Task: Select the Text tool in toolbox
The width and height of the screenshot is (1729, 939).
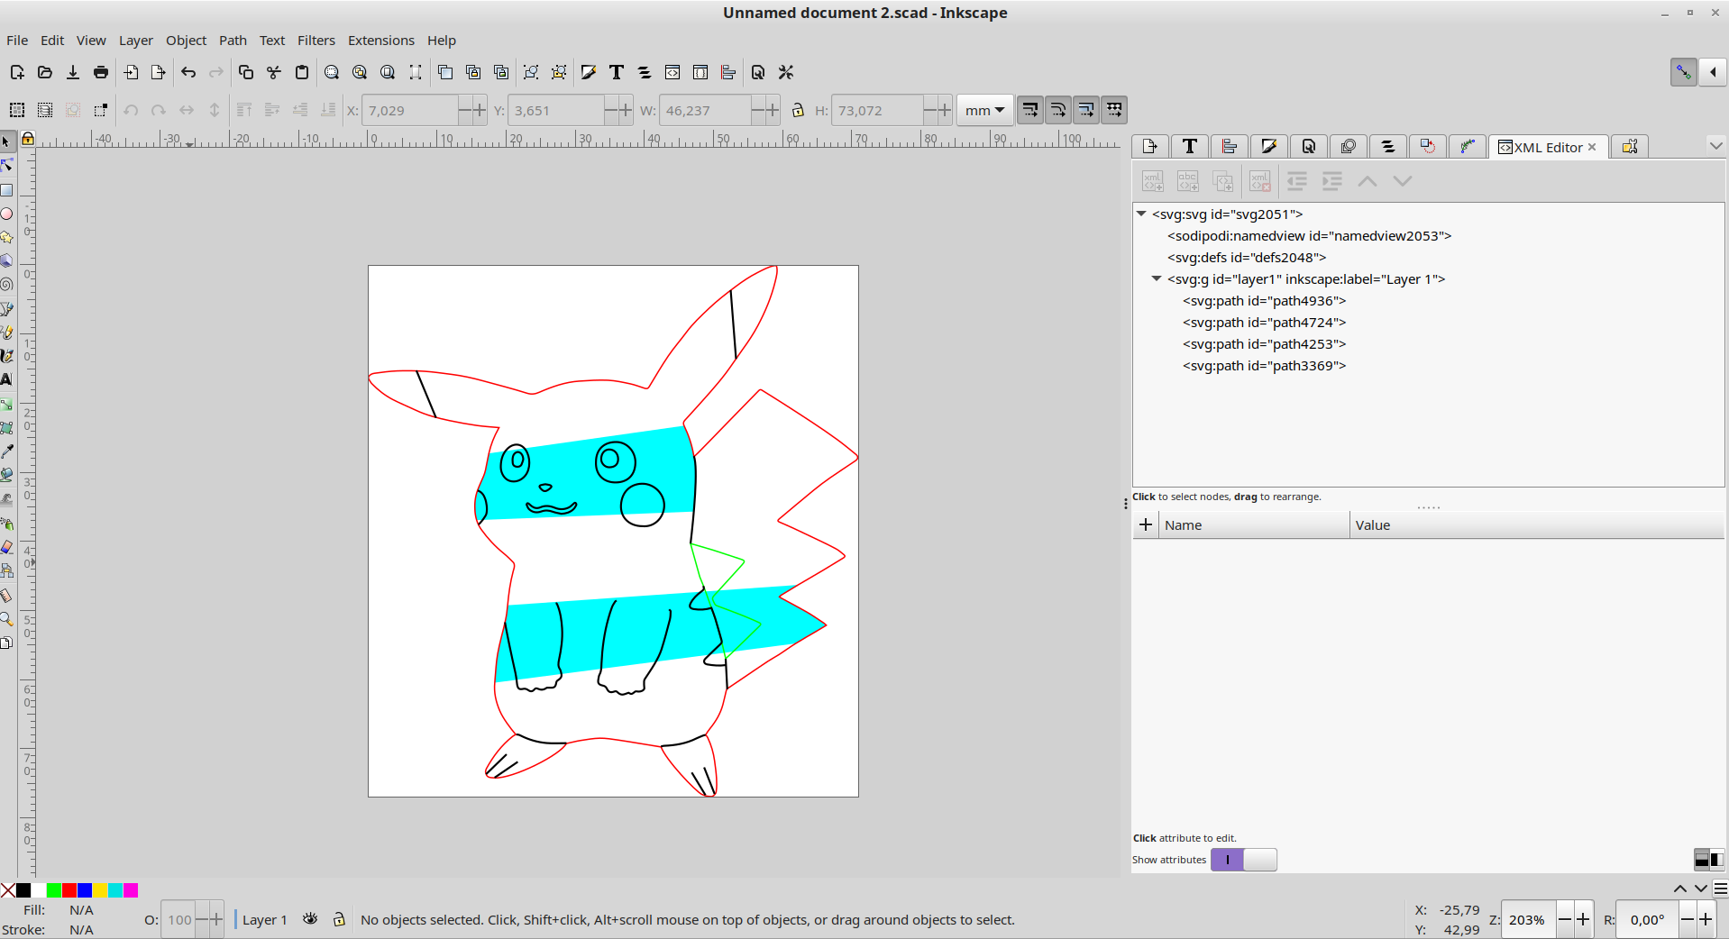Action: pyautogui.click(x=7, y=379)
